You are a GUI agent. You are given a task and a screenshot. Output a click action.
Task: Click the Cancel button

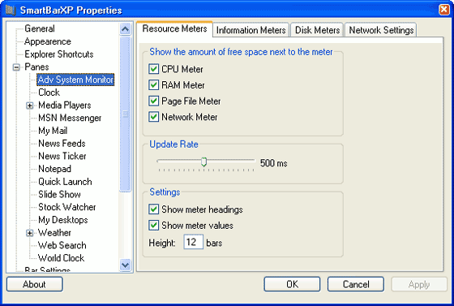pyautogui.click(x=356, y=284)
